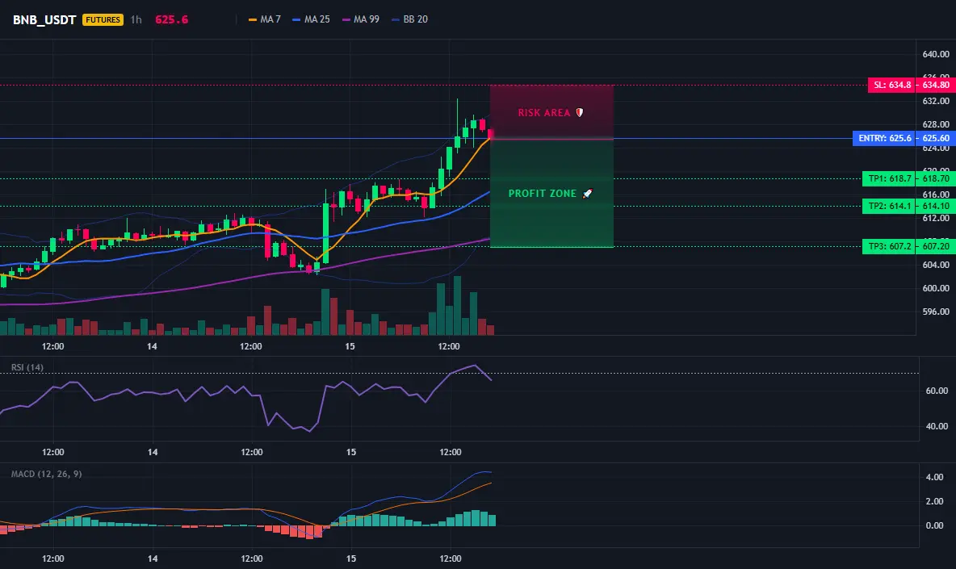Click the green 614.10 axis price tag
The height and width of the screenshot is (569, 956).
point(936,206)
